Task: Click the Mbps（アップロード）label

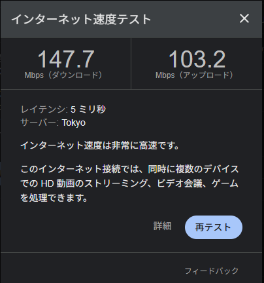Action: click(x=195, y=75)
